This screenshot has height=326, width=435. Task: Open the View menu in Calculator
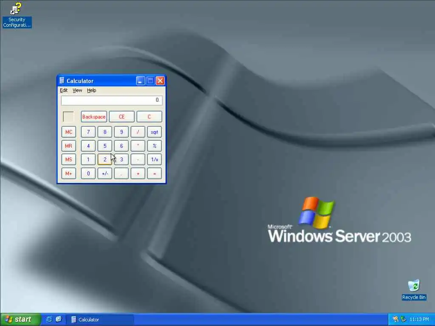pos(77,90)
